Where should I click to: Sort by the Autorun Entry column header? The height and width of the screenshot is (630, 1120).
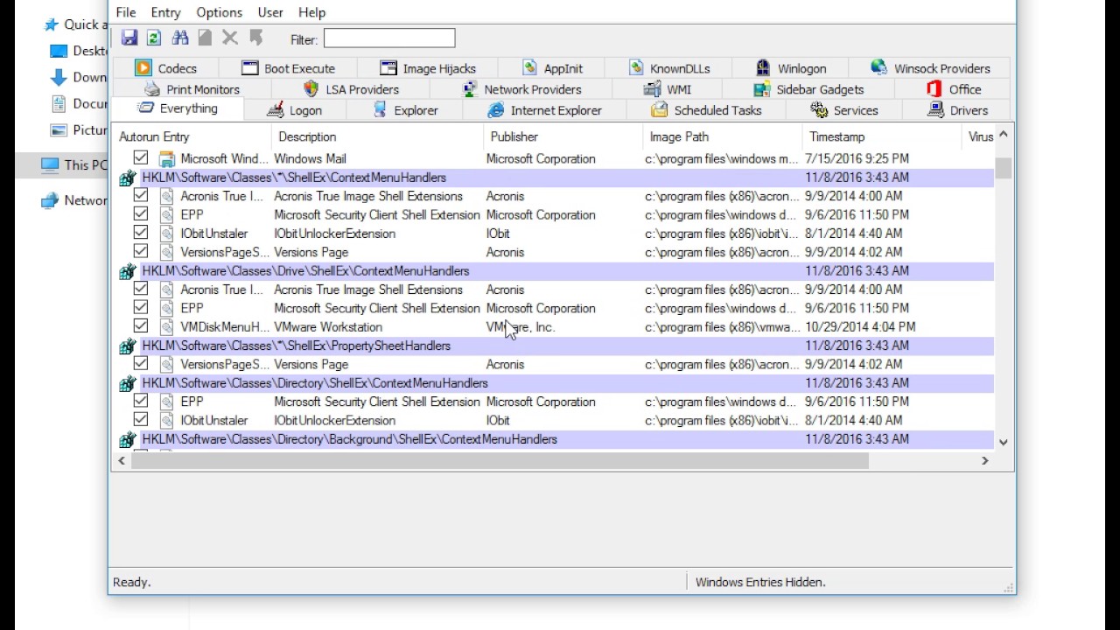click(192, 136)
